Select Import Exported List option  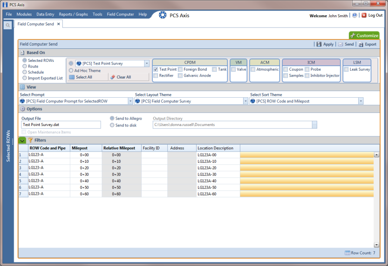pos(25,78)
